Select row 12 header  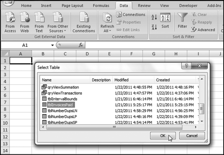pyautogui.click(x=5, y=137)
